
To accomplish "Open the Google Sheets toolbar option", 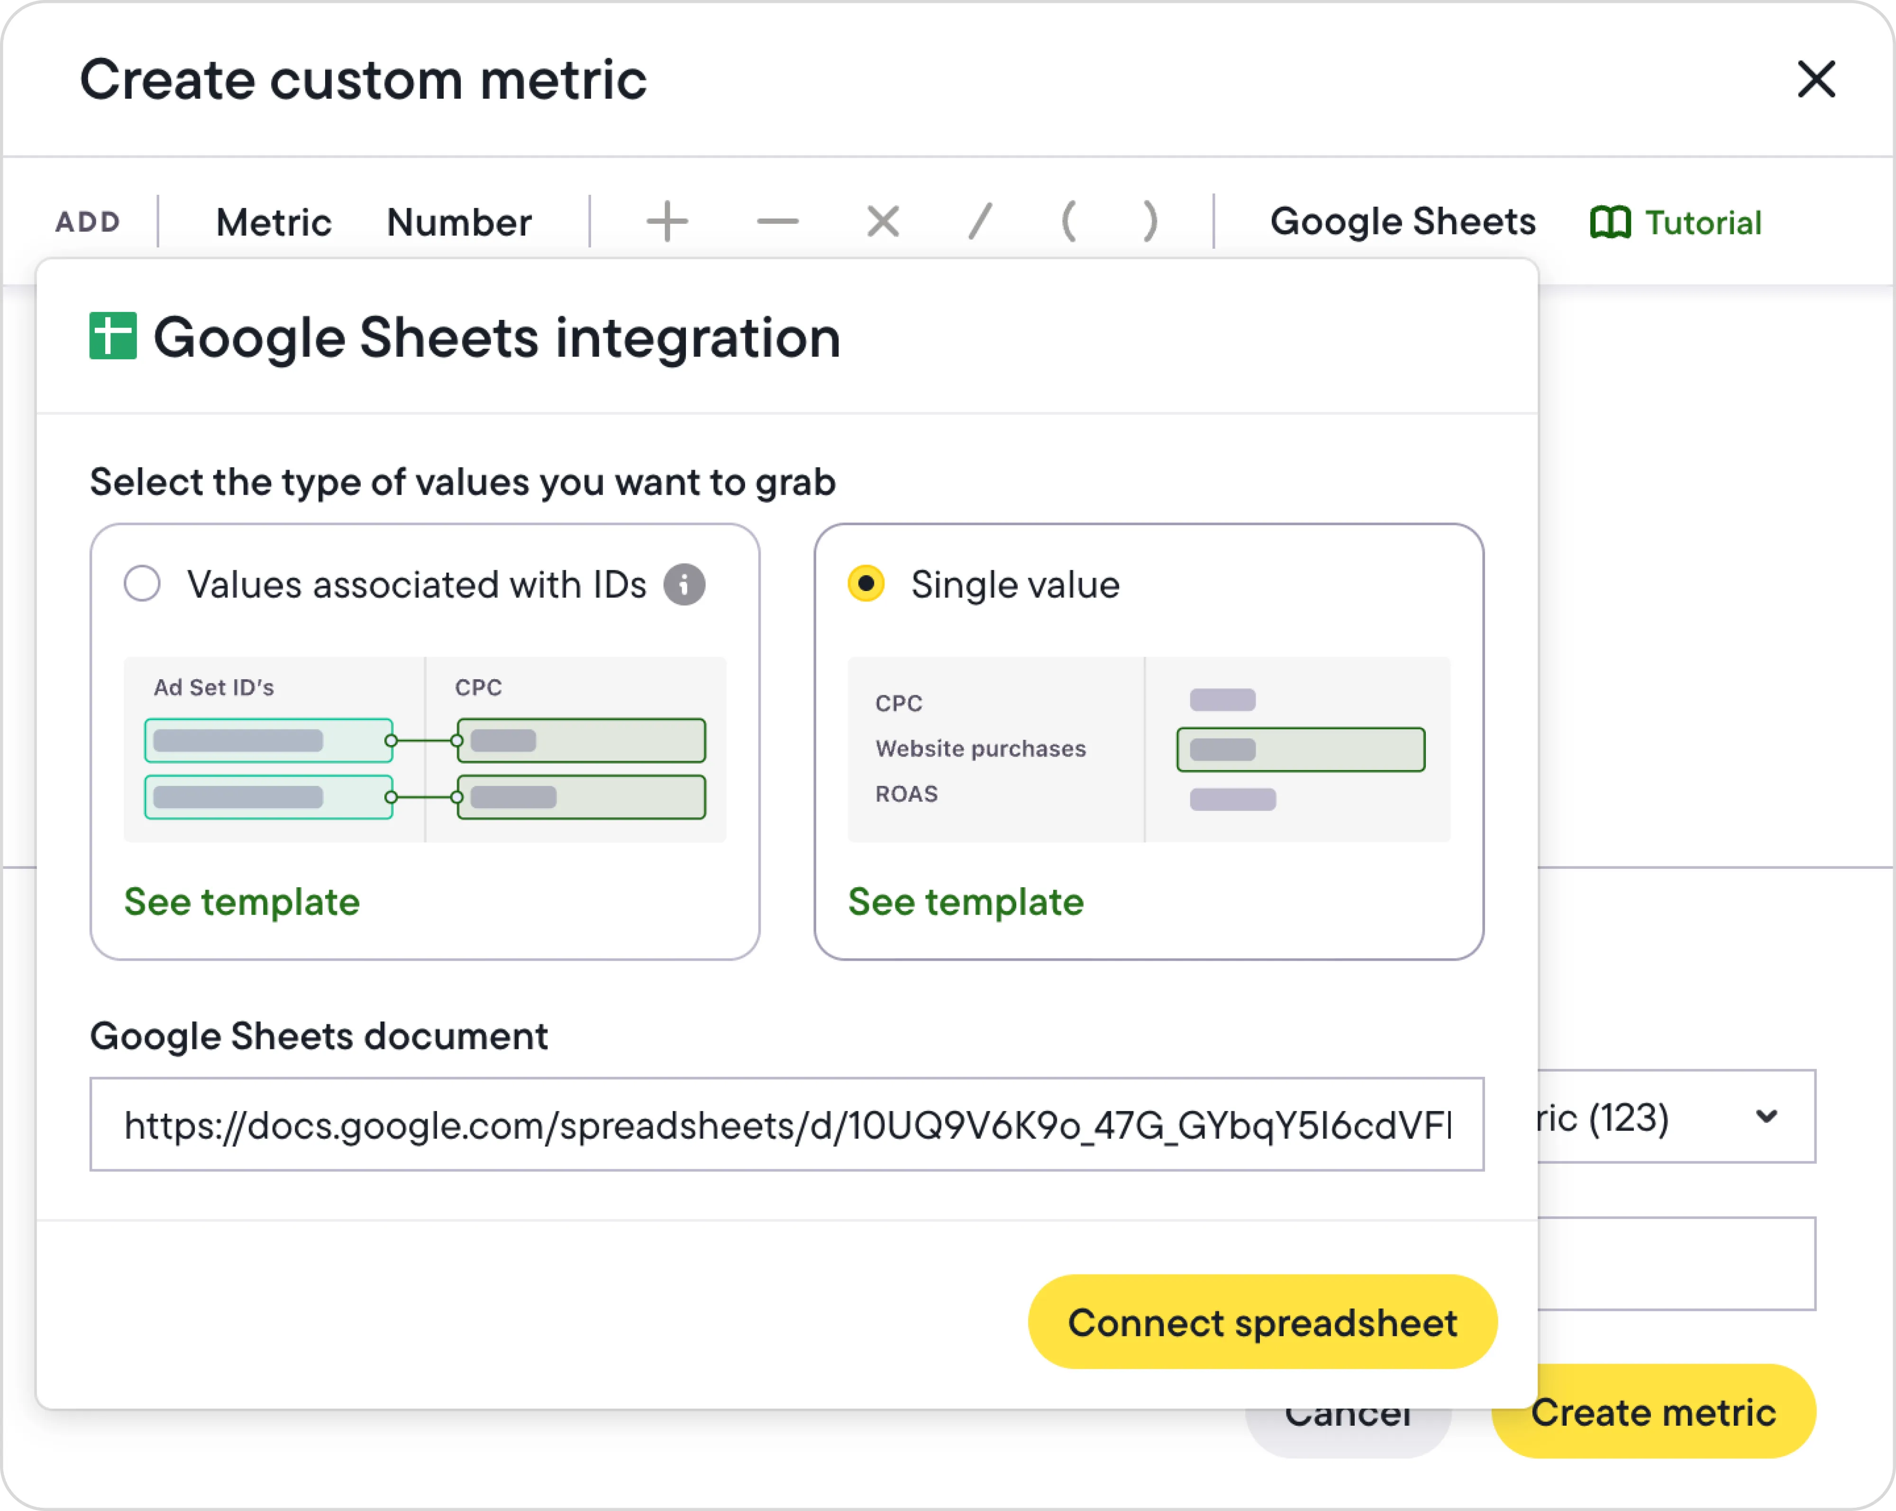I will (1403, 222).
